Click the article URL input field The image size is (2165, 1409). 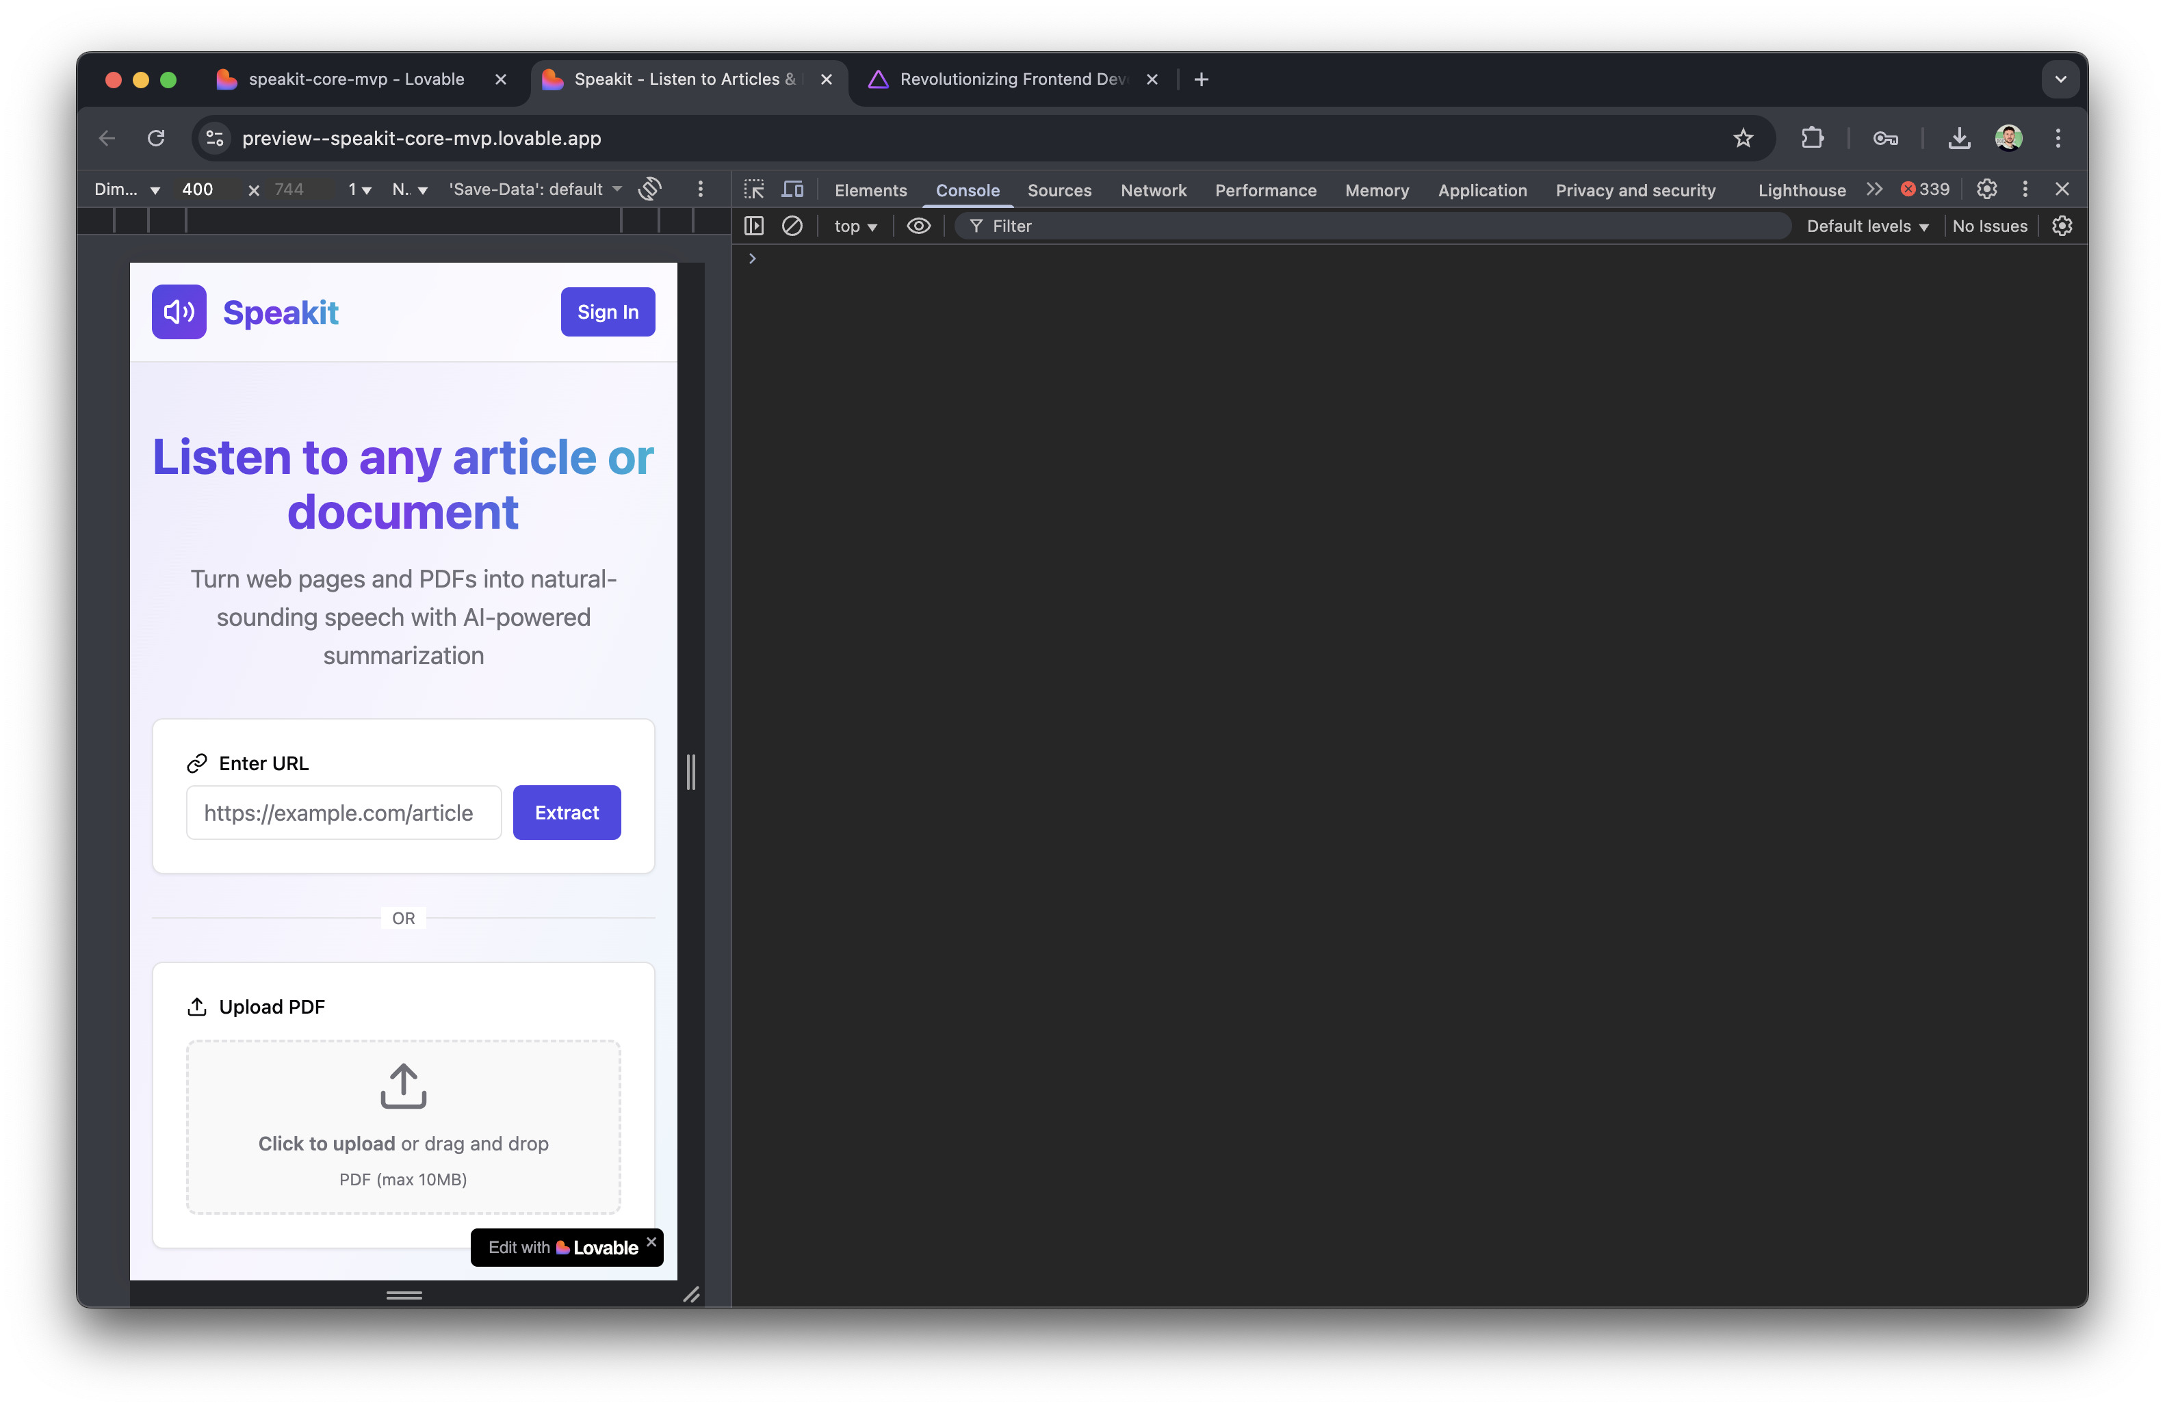click(343, 813)
